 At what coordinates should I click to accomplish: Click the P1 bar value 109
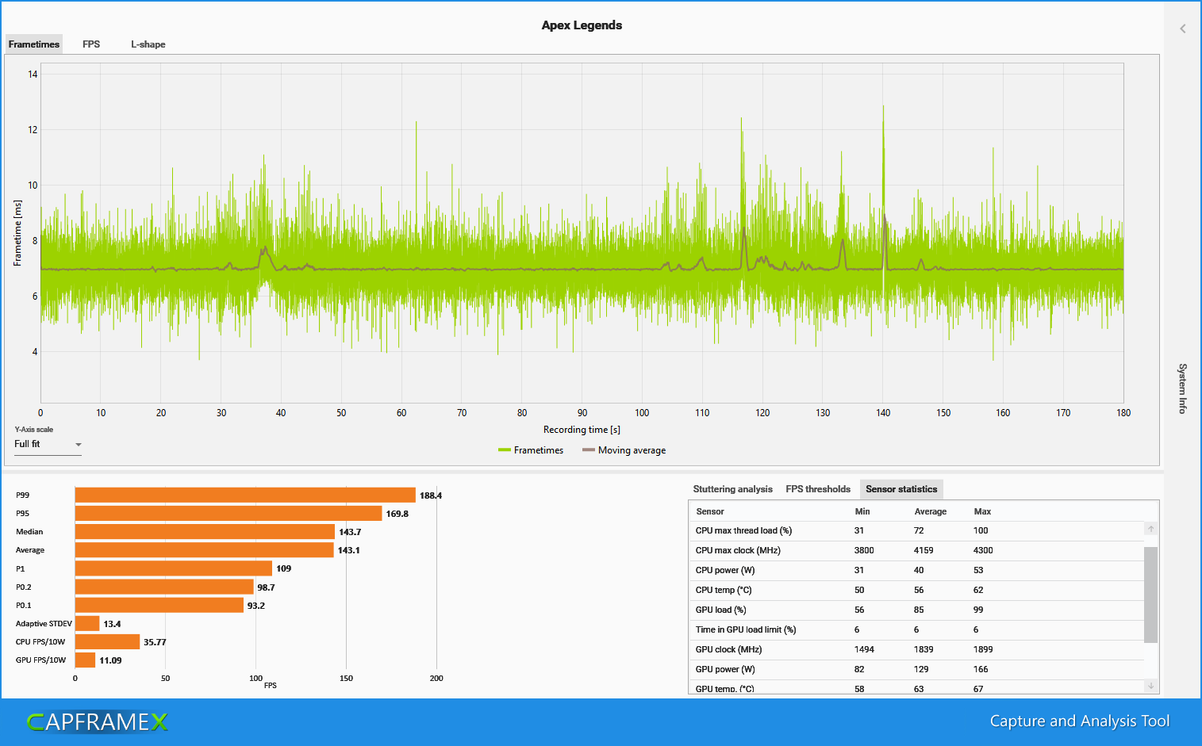click(284, 568)
